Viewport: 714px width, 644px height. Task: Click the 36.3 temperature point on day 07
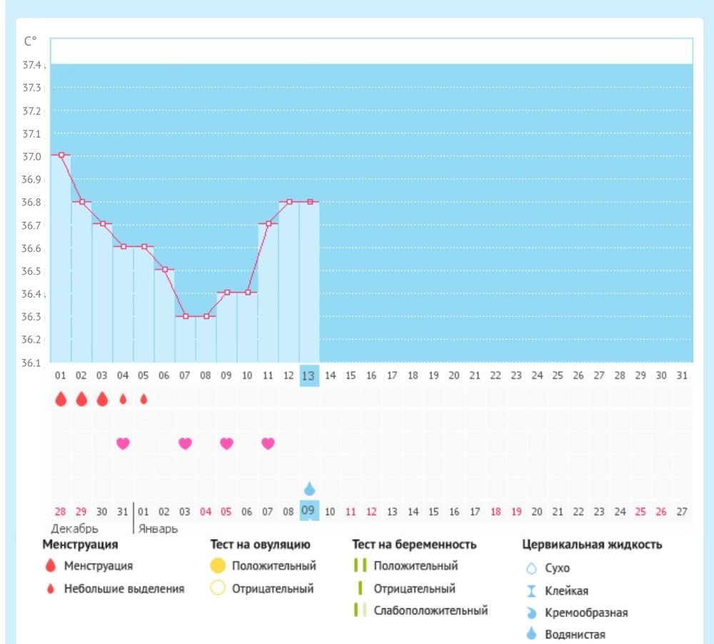185,316
